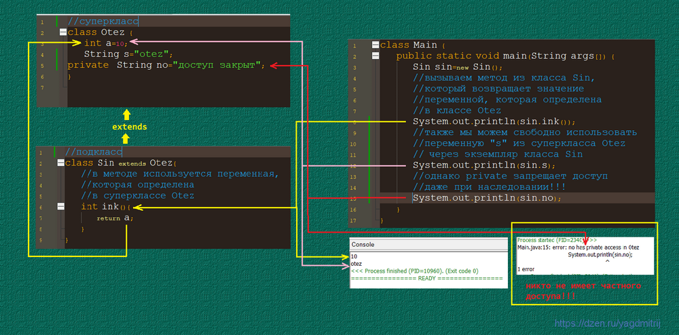Screen dimensions: 679x335
Task: Collapse the class Otez code fold
Action: coord(63,32)
